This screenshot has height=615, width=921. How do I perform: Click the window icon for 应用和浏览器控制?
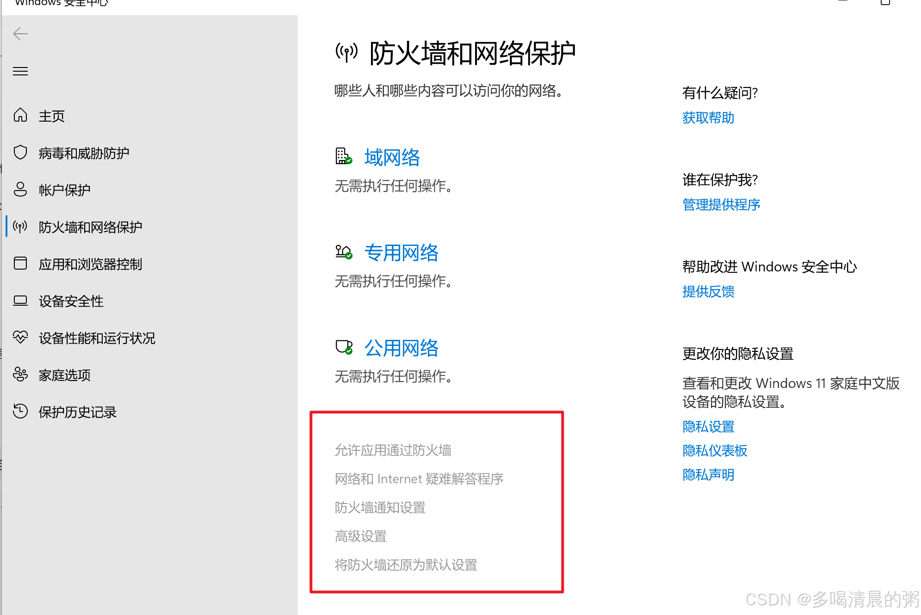pyautogui.click(x=20, y=263)
